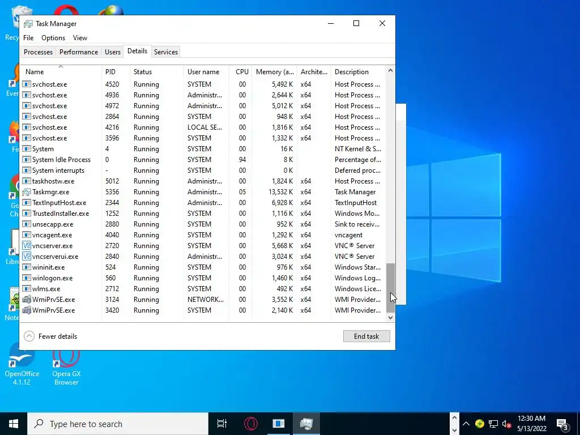
Task: Open the Windows Start menu
Action: tap(14, 424)
